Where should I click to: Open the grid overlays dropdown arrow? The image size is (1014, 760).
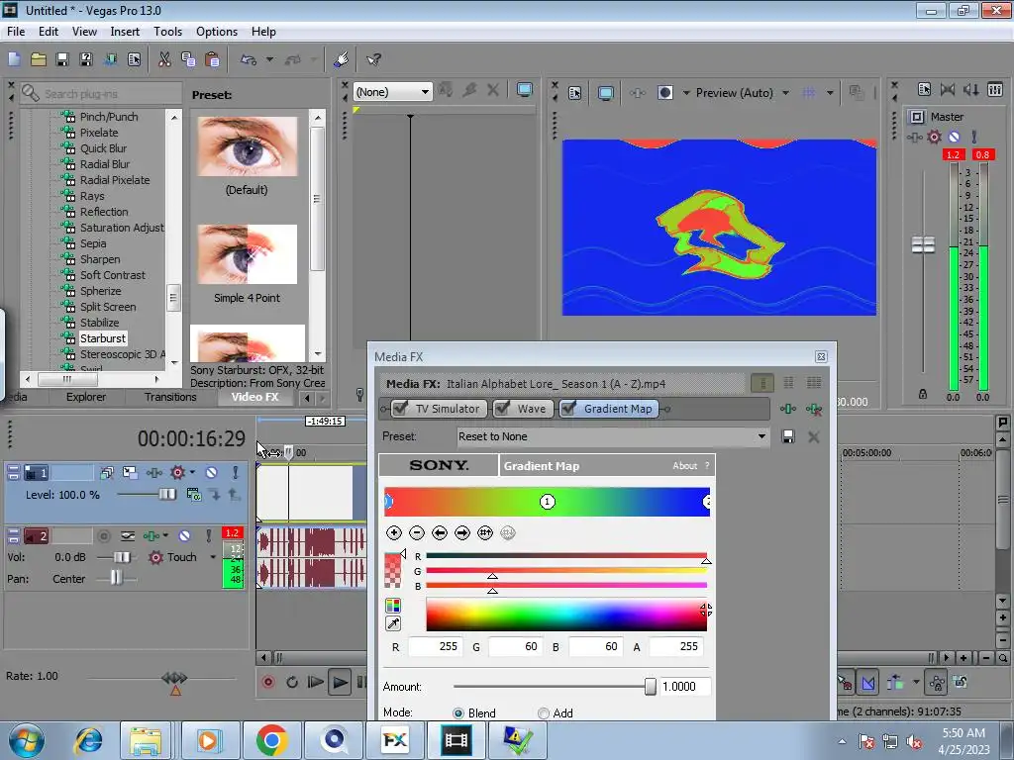click(x=830, y=93)
